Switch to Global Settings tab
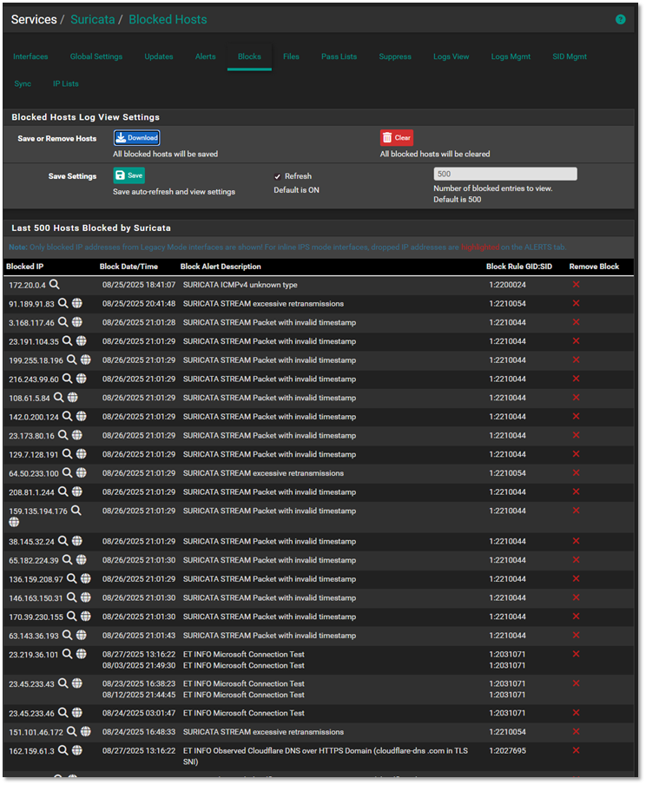The width and height of the screenshot is (646, 785). point(96,56)
